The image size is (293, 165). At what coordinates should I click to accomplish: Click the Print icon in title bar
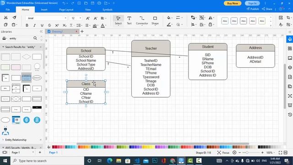[99, 3]
